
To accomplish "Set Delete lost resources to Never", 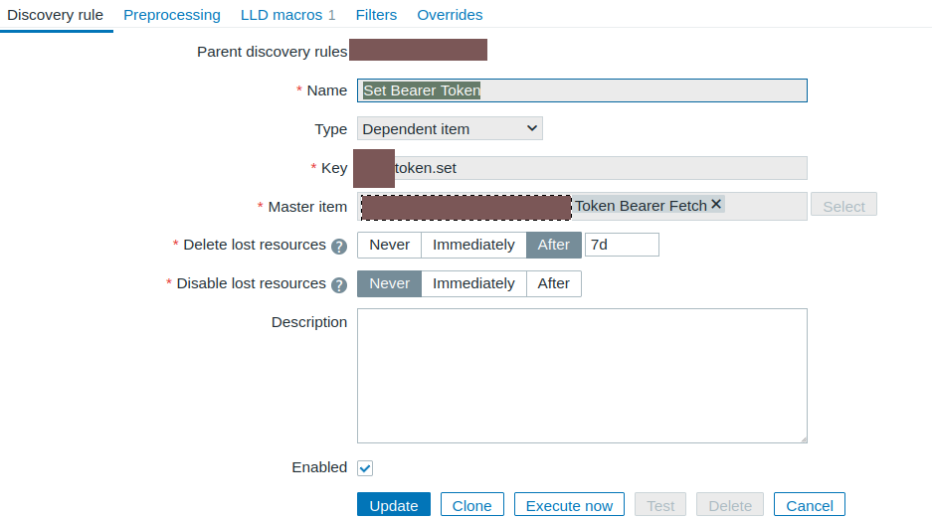I will [x=390, y=245].
